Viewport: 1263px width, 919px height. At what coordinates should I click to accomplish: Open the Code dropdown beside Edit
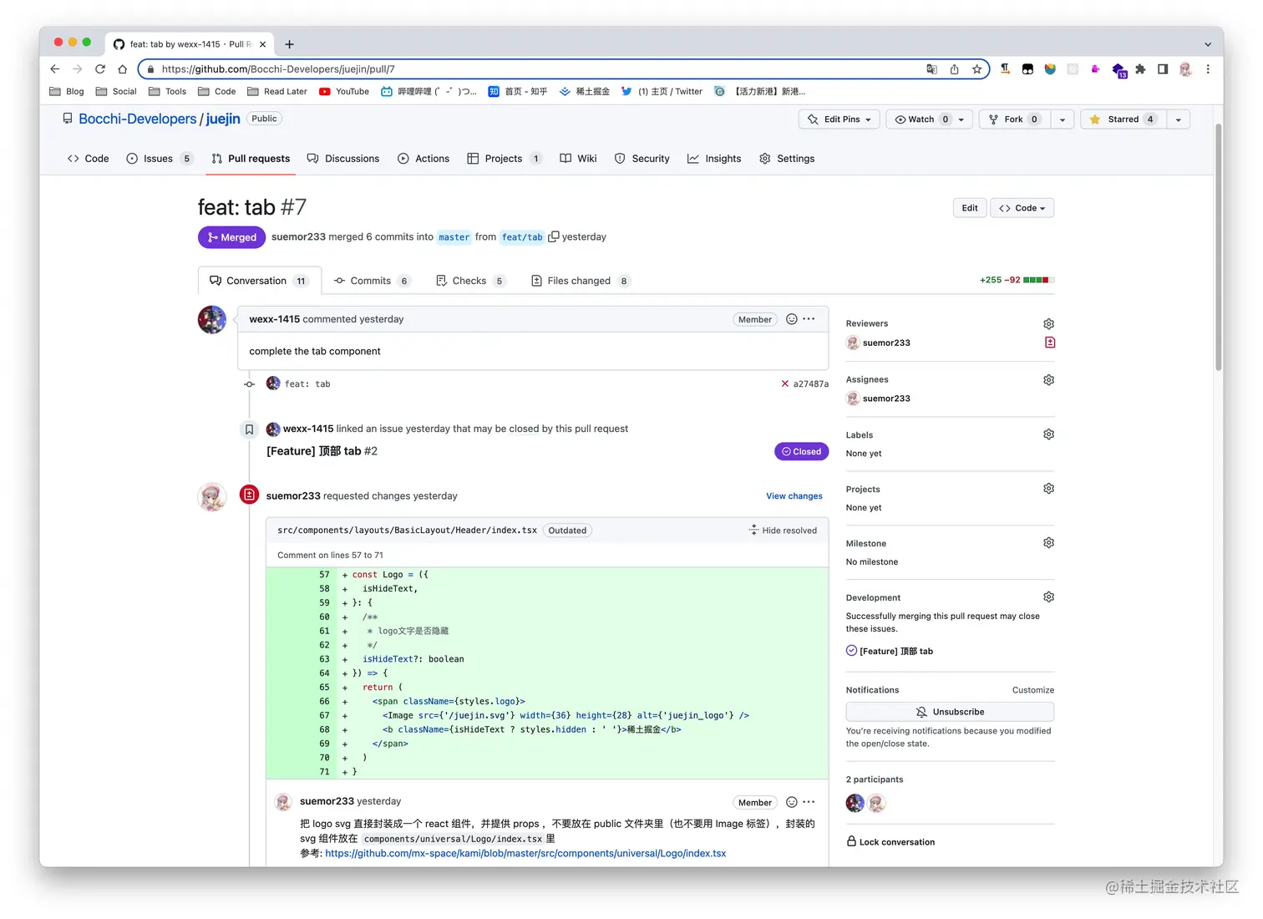tap(1022, 208)
